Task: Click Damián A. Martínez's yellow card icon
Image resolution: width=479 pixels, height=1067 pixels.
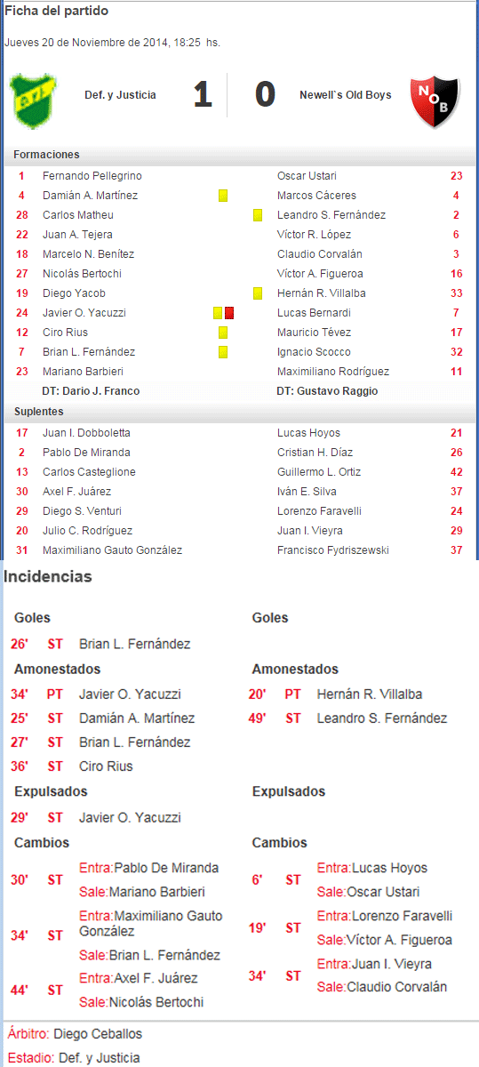Action: [222, 196]
